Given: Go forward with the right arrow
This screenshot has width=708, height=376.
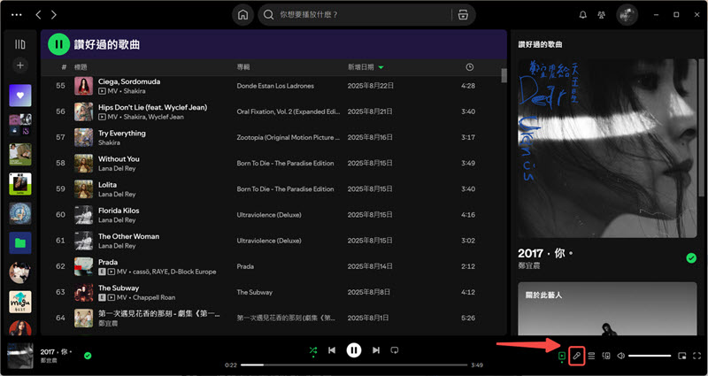Looking at the screenshot, I should pyautogui.click(x=54, y=15).
